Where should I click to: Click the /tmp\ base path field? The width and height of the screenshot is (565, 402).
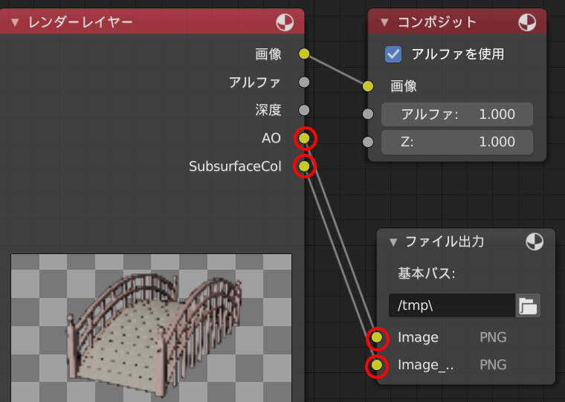pos(452,306)
